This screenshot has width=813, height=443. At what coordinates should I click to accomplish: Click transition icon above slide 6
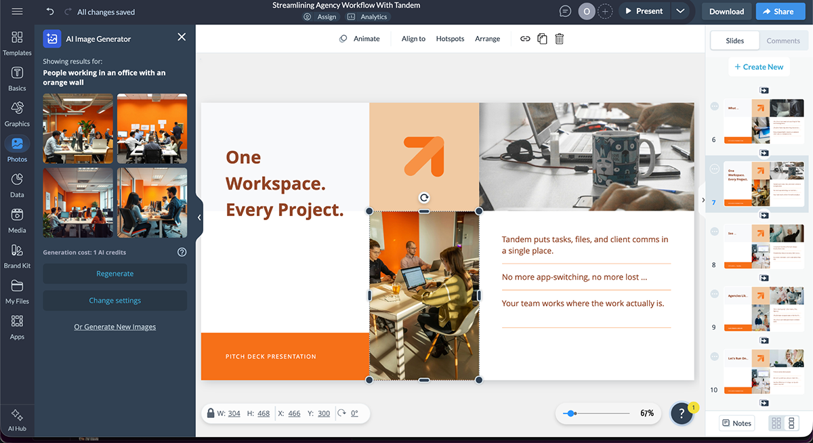click(x=764, y=90)
